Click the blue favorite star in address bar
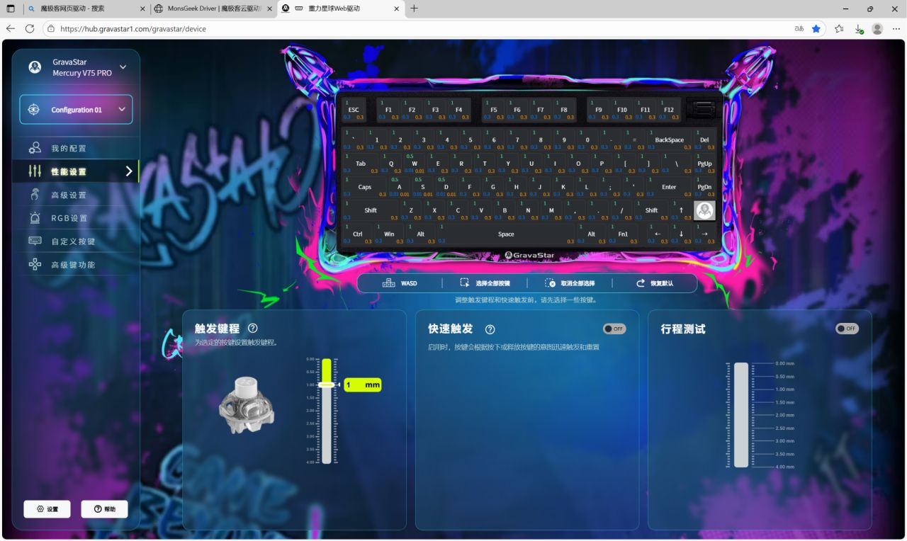 [x=816, y=29]
